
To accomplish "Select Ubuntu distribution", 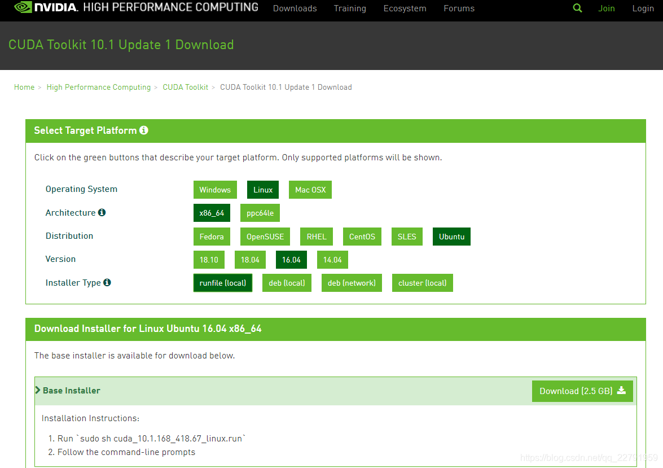I will pos(451,237).
